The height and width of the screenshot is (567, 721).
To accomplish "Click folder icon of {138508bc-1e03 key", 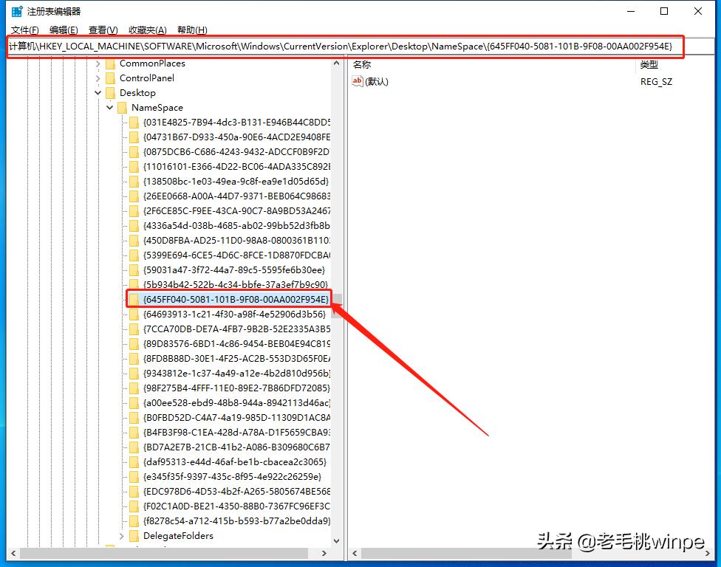I will point(134,181).
